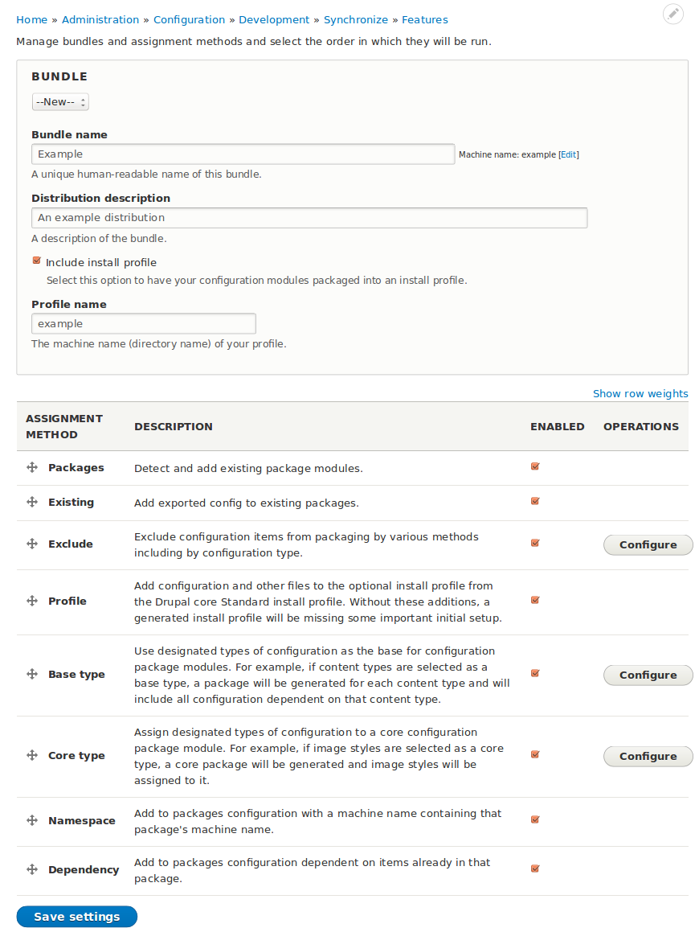Open the Bundle --New-- dropdown
This screenshot has width=699, height=928.
point(60,102)
